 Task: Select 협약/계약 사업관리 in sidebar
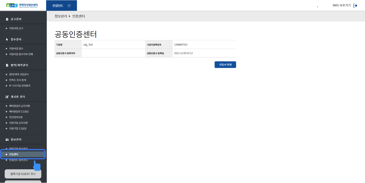19,74
